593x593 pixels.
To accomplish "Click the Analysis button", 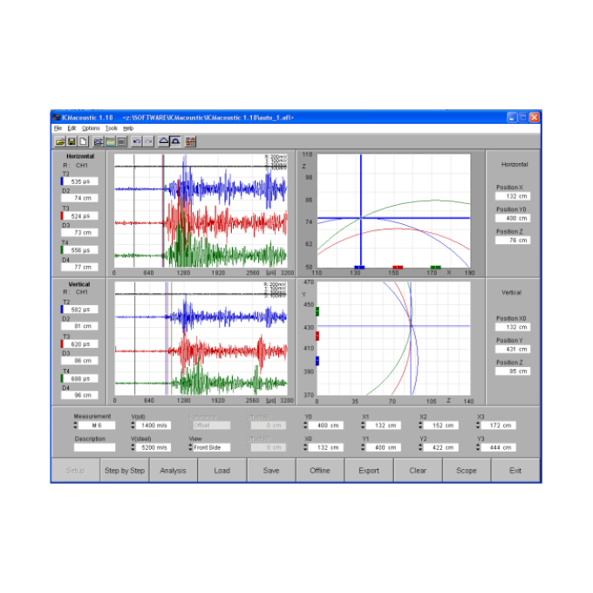I will tap(173, 471).
